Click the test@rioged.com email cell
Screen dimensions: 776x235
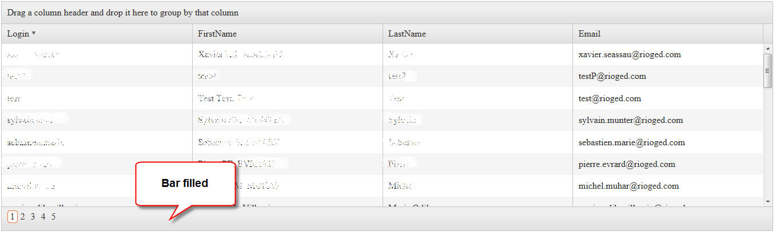pos(610,98)
